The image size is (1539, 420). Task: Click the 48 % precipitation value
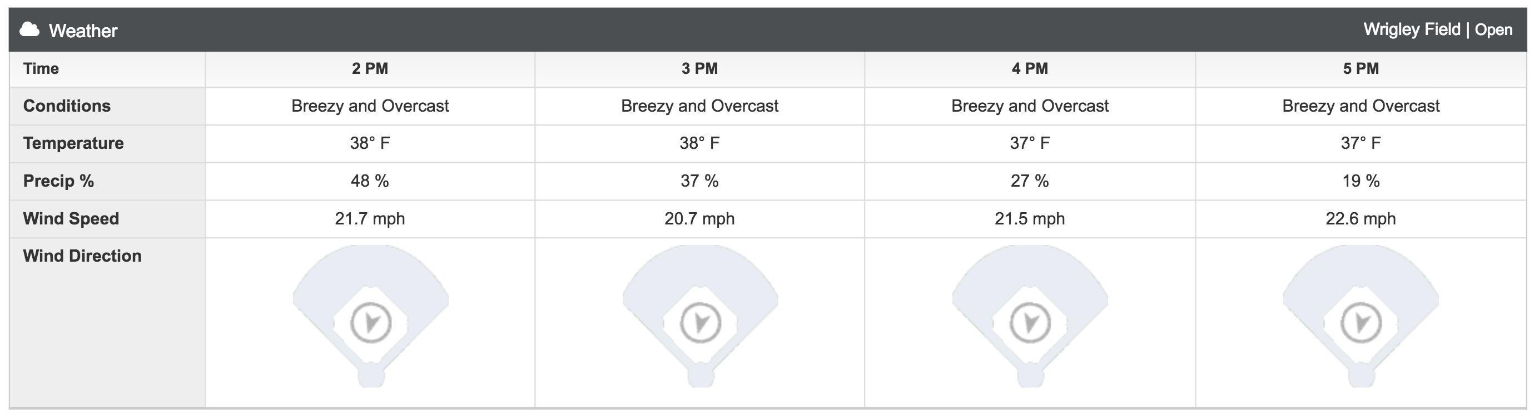[370, 181]
